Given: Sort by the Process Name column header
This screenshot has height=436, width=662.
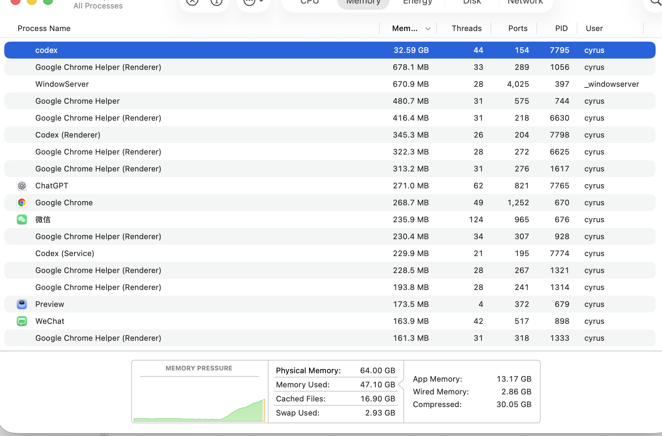Looking at the screenshot, I should click(44, 28).
